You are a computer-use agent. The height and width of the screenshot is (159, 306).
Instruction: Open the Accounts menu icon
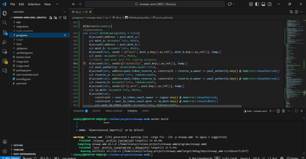[5, 142]
